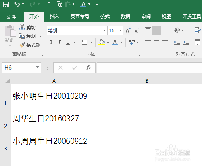Viewport: 202px width, 166px height.
Task: Click Decrease Font Size icon
Action: [x=136, y=30]
